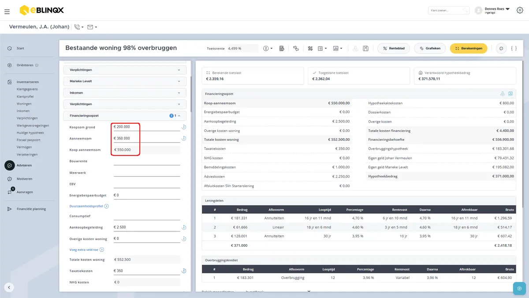Click the hamburger menu icon
This screenshot has height=298, width=529.
(x=7, y=11)
